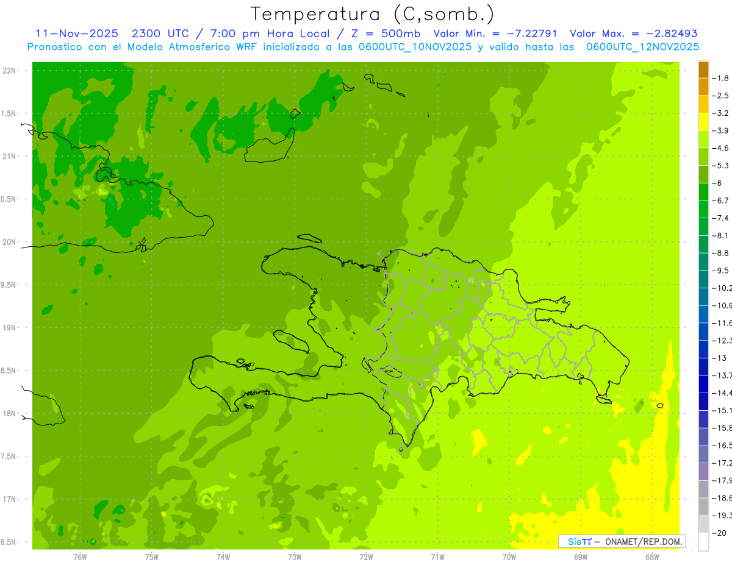732x565 pixels.
Task: Click the 'Valor Max. = -2.82493' readout
Action: click(x=633, y=34)
